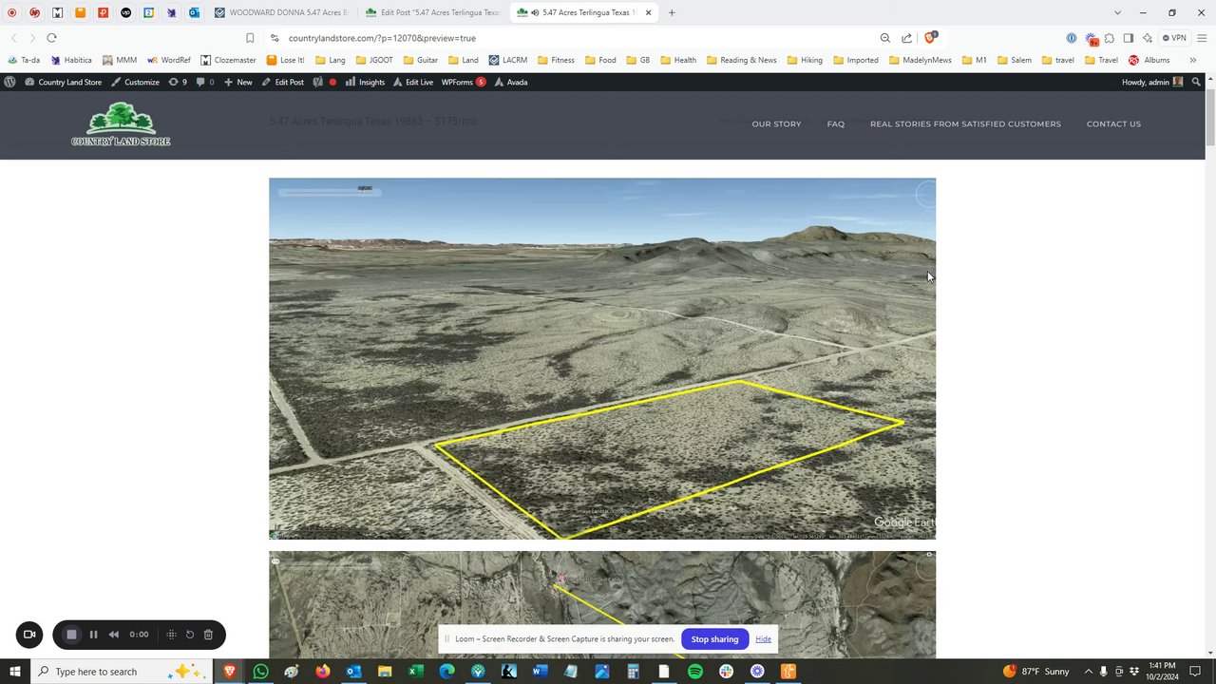
Task: Open the WordPress logo admin menu
Action: click(x=9, y=82)
